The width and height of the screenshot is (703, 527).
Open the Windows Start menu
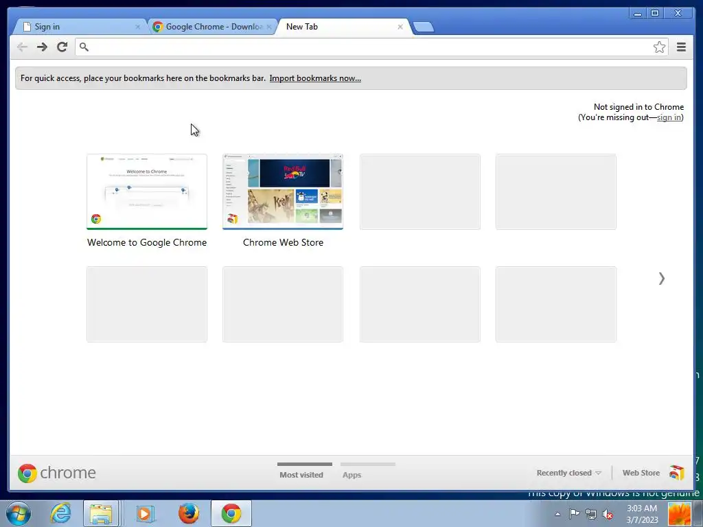tap(19, 513)
